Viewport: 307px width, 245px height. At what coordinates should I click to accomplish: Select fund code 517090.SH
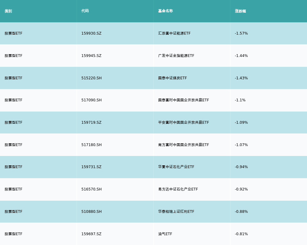[x=91, y=100]
